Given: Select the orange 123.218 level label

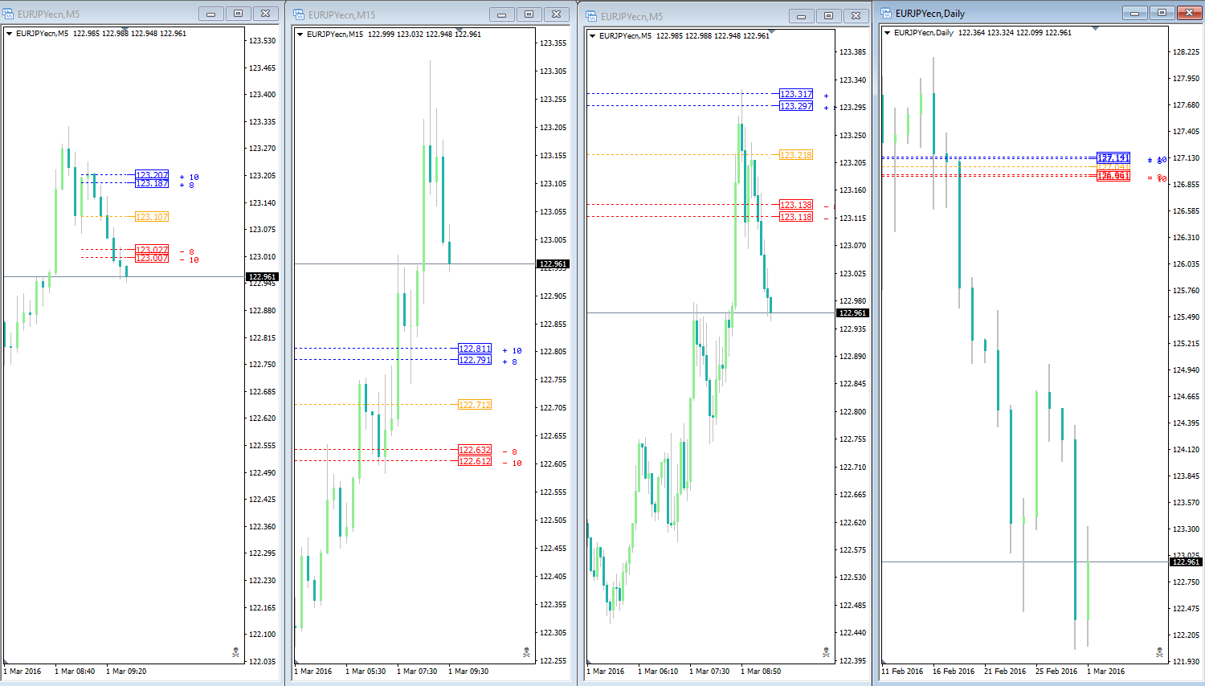Looking at the screenshot, I should pyautogui.click(x=796, y=155).
